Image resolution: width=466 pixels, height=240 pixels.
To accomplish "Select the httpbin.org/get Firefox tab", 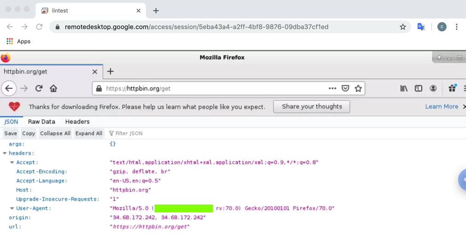I will click(x=52, y=71).
